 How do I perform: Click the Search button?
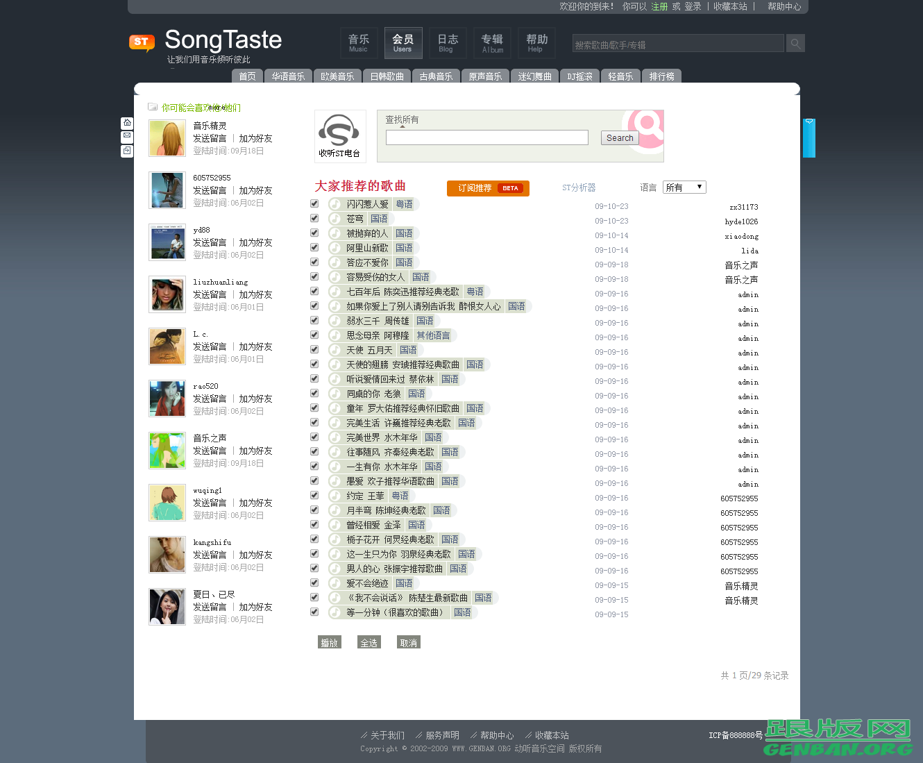(619, 137)
